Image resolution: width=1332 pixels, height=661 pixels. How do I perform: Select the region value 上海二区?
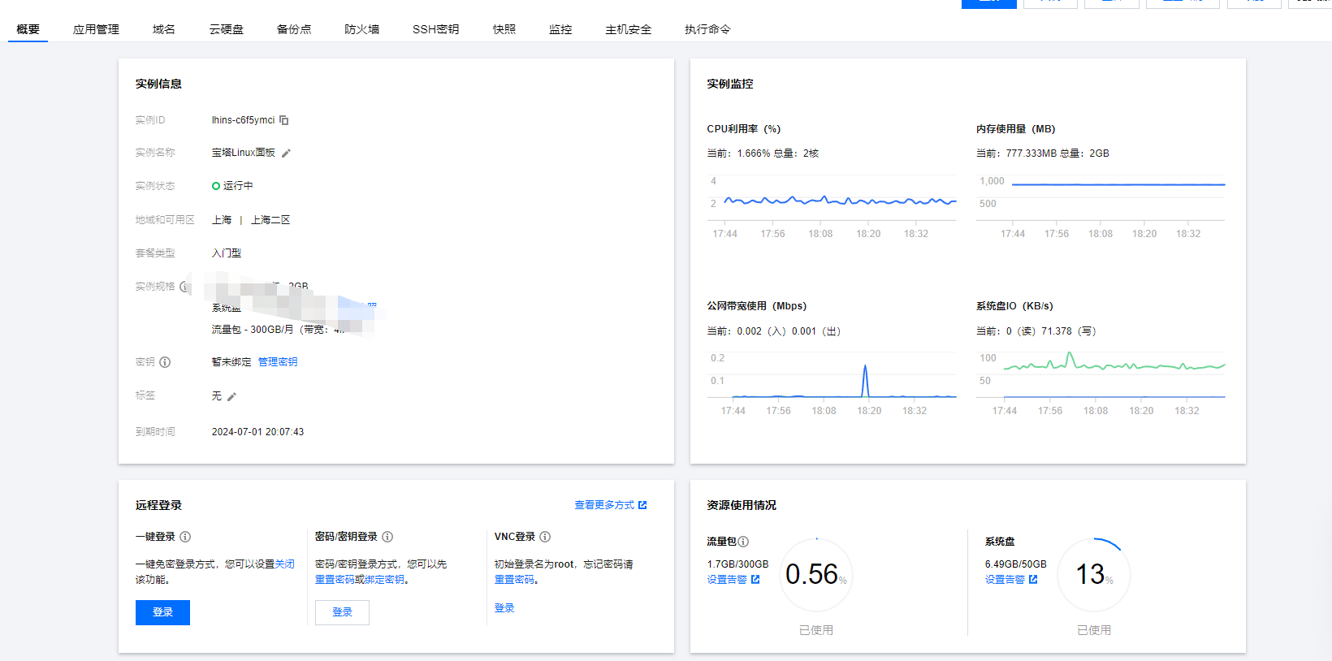tap(270, 220)
